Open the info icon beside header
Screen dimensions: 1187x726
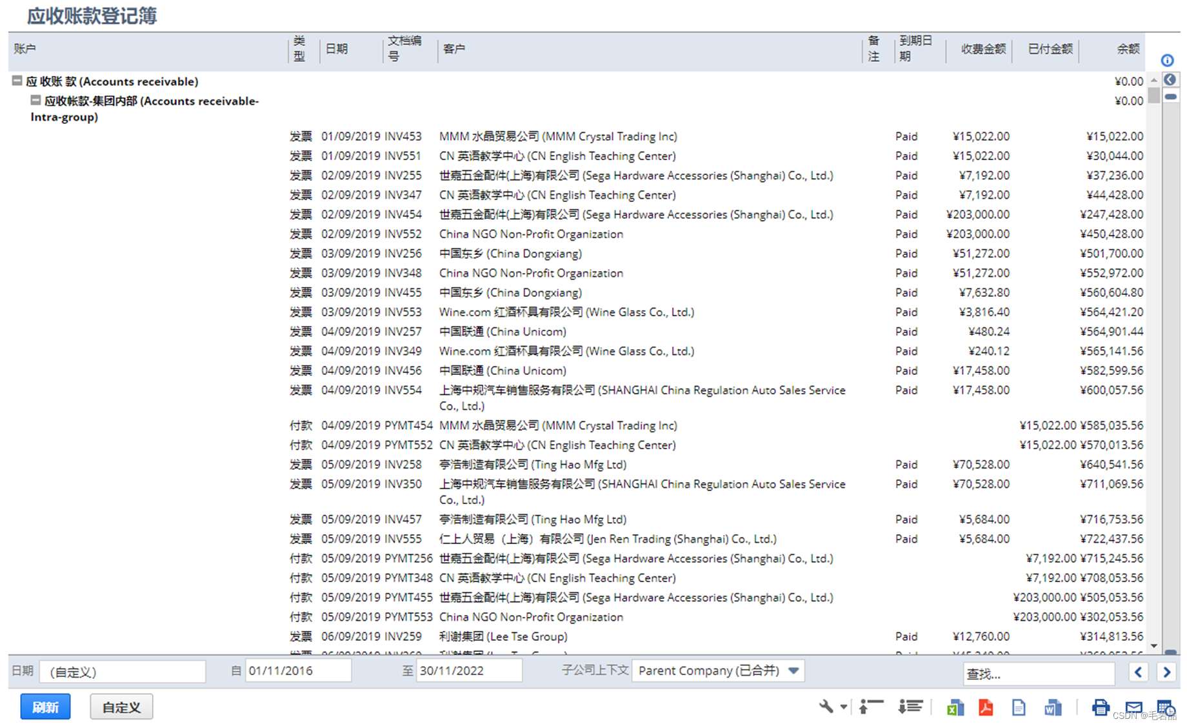[1167, 61]
